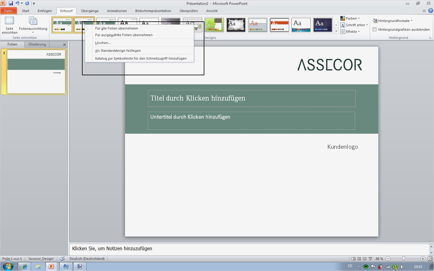Screen dimensions: 434x271
Task: Expand the undo history dropdown arrow
Action: [x=22, y=3]
